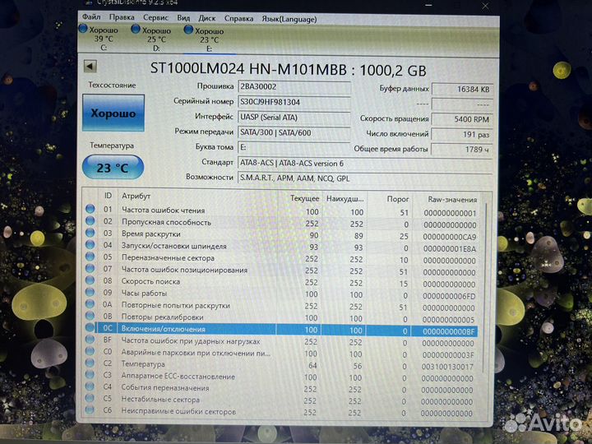This screenshot has height=444, width=592.
Task: Click status circle beside Включения/отключения row
Action: (90, 329)
